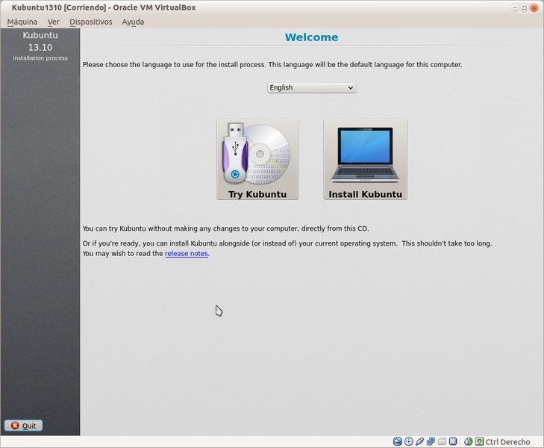Click the Ctrl Derecho host key label
Screen dimensions: 544x448
(507, 442)
